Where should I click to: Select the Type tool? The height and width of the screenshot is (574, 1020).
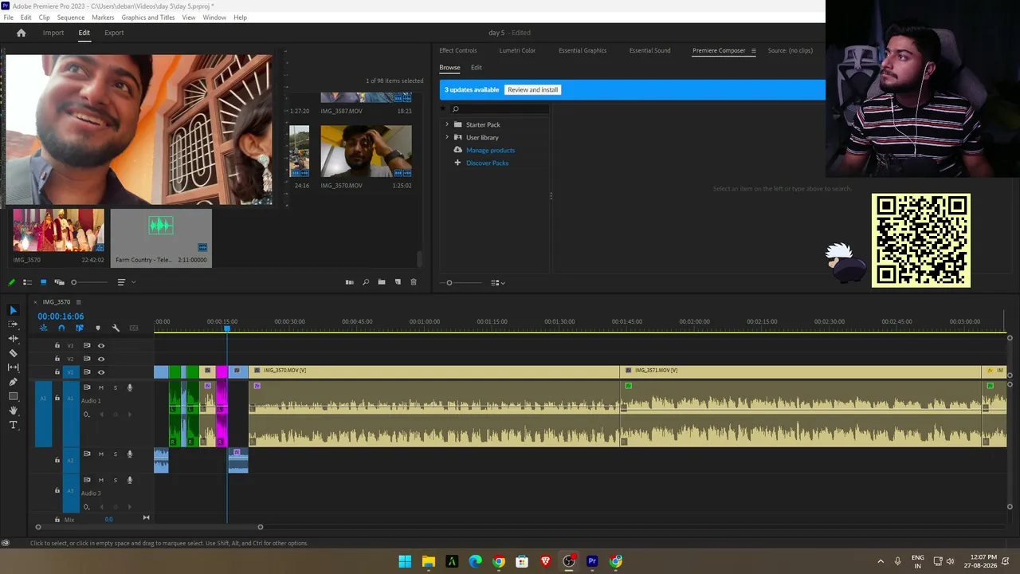point(13,425)
